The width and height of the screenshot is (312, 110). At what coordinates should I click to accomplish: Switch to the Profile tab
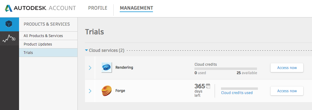coord(98,8)
